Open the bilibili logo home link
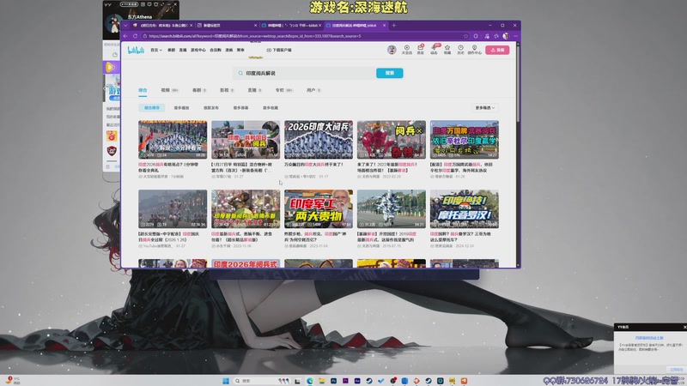The image size is (687, 386). tap(136, 51)
